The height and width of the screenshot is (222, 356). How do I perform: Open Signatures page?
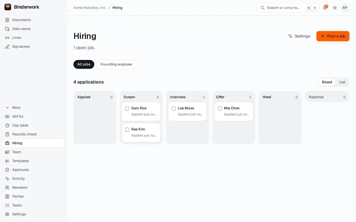[33, 47]
